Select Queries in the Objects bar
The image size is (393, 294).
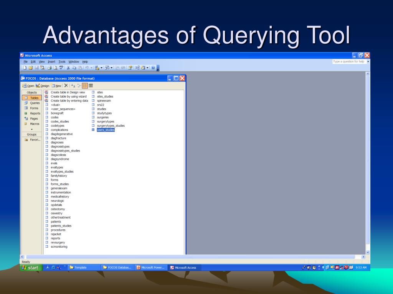click(32, 103)
